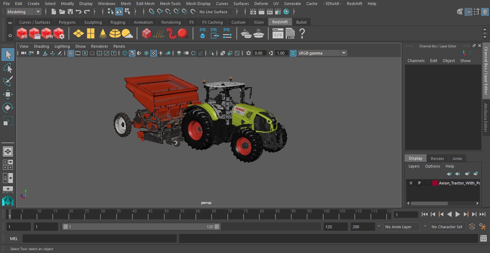Click create new layer icon in Layer Editor
This screenshot has width=490, height=253.
467,174
